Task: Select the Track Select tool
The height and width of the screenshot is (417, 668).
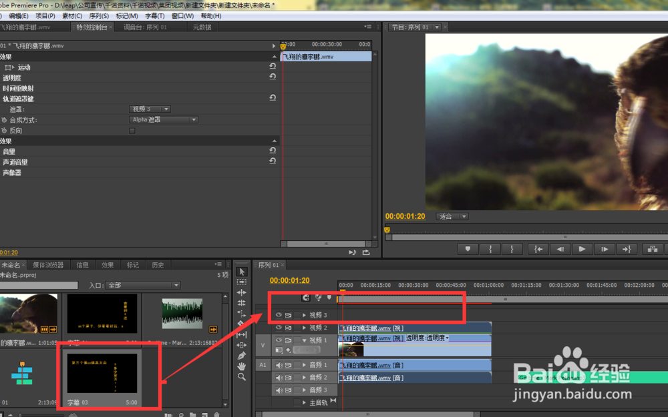Action: tap(242, 282)
